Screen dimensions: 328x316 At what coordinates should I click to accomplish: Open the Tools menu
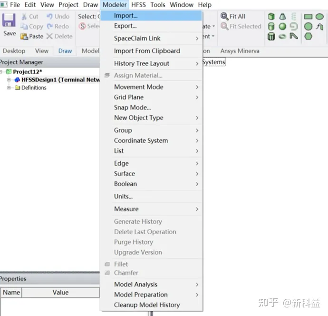point(158,5)
